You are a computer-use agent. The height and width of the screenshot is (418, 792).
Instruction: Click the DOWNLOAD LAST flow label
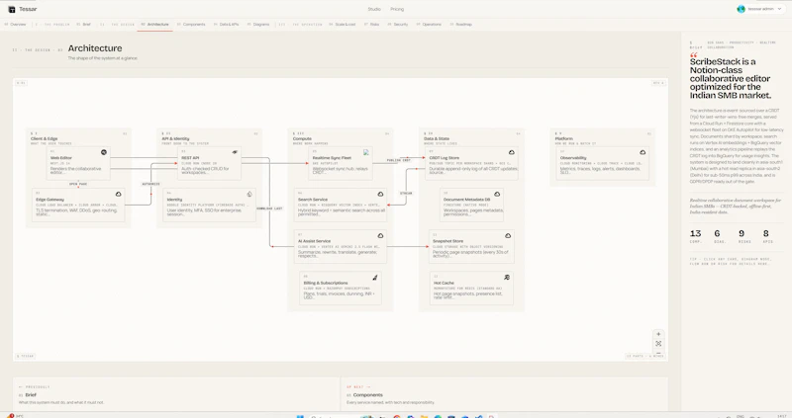coord(269,209)
